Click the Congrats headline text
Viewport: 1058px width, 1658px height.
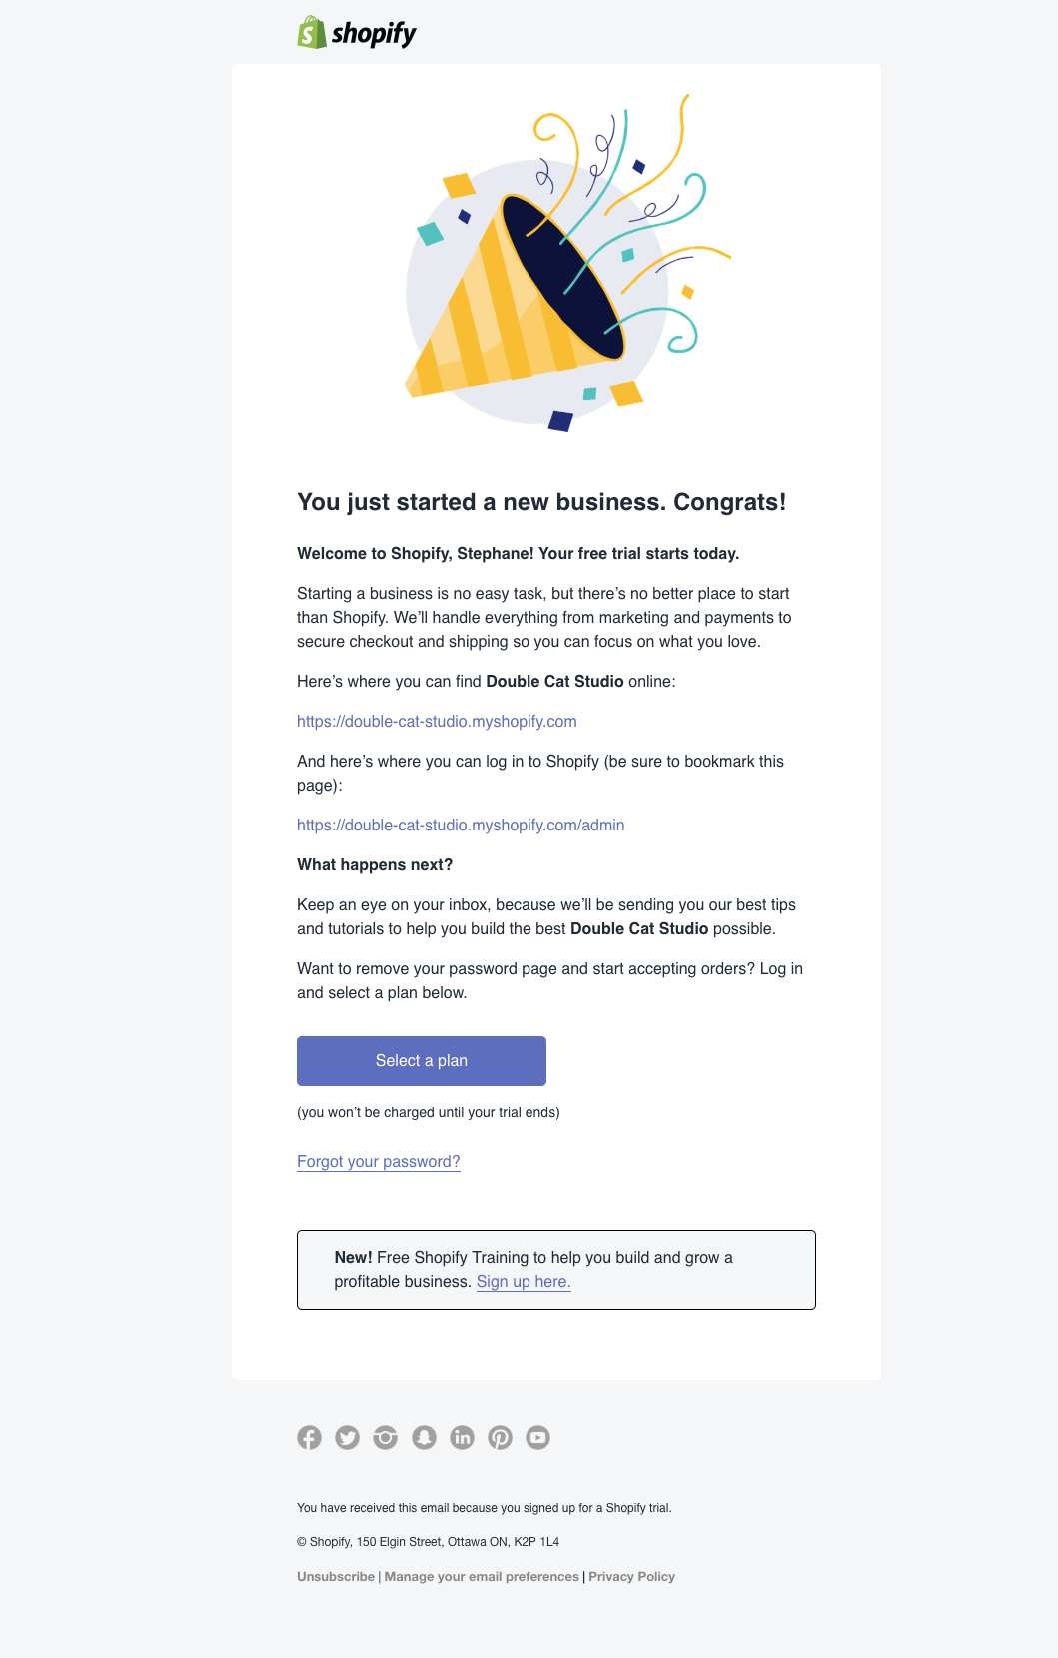coord(541,502)
